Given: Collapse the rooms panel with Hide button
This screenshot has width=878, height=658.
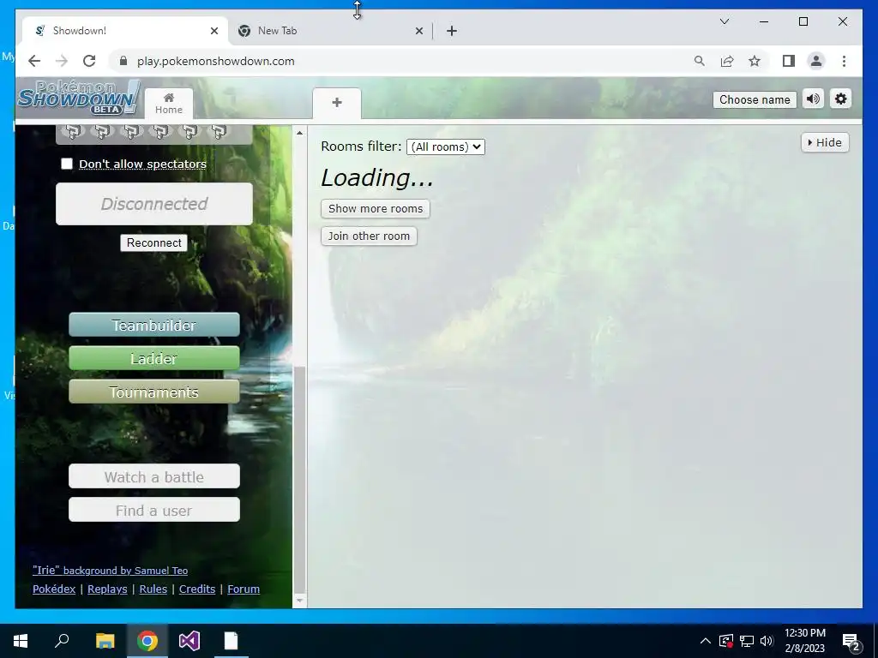Looking at the screenshot, I should (825, 142).
